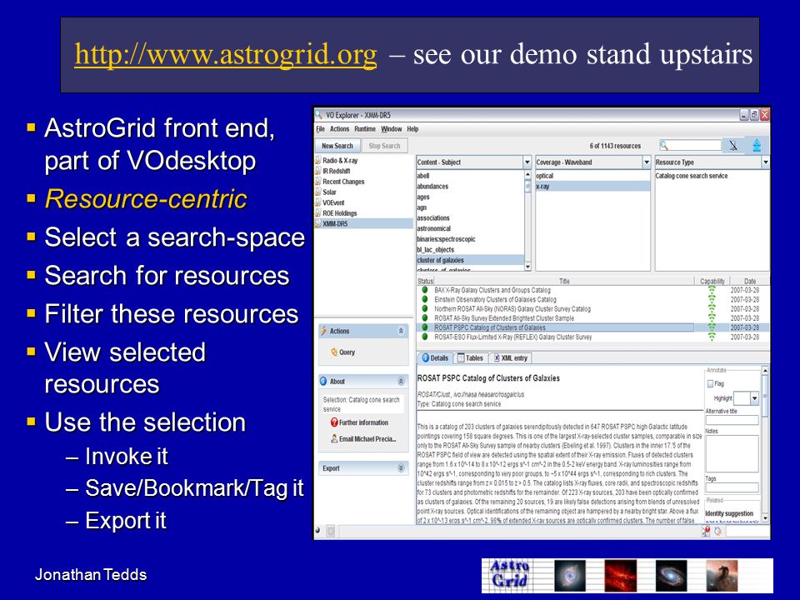Click the subject list scrollbar down arrow
The width and height of the screenshot is (800, 600).
527,267
